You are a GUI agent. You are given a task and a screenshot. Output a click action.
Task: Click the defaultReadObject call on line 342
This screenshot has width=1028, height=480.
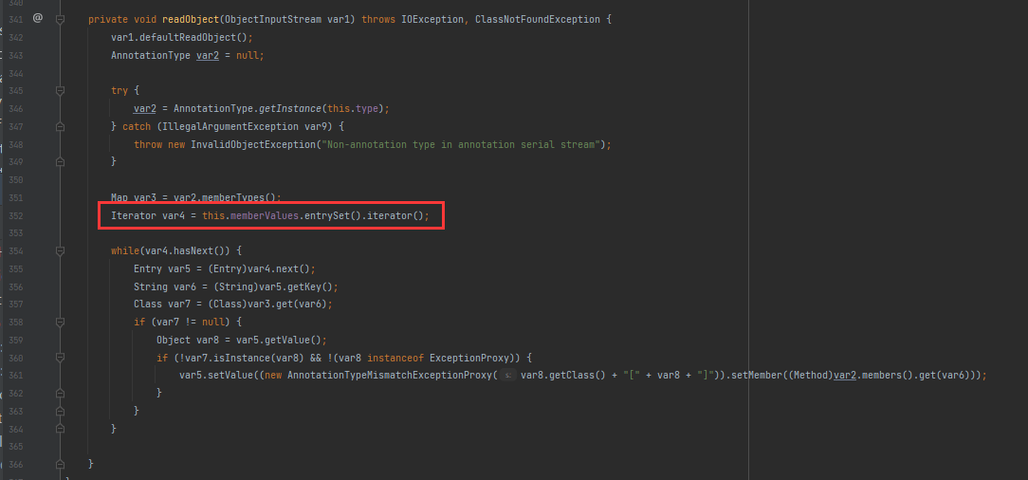(190, 37)
